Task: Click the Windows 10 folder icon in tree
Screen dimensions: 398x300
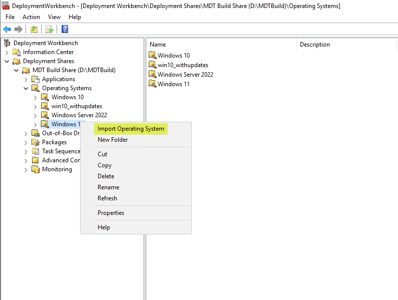Action: (x=45, y=97)
